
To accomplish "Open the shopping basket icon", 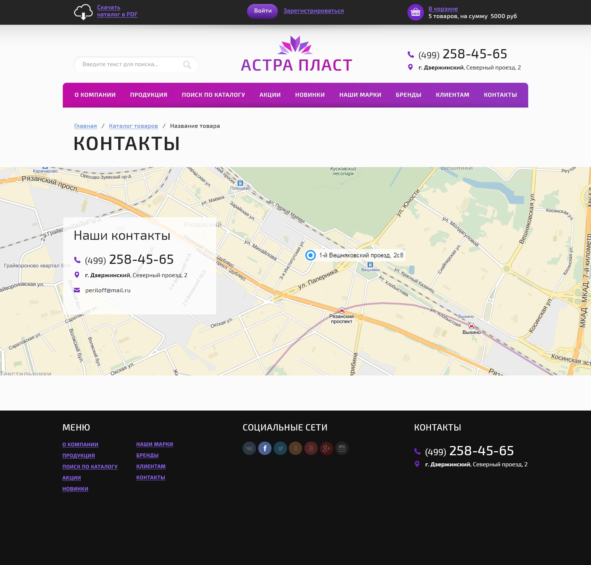I will [x=416, y=12].
